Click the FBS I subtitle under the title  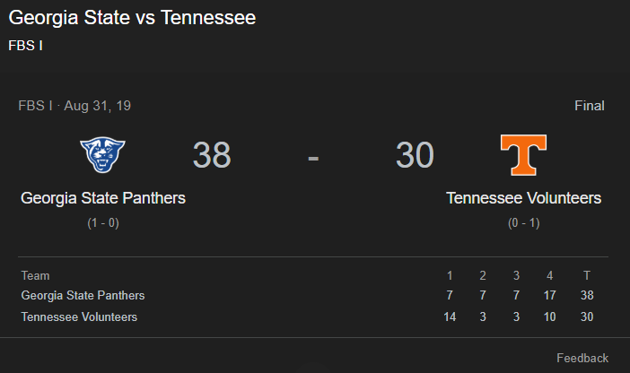click(x=26, y=44)
